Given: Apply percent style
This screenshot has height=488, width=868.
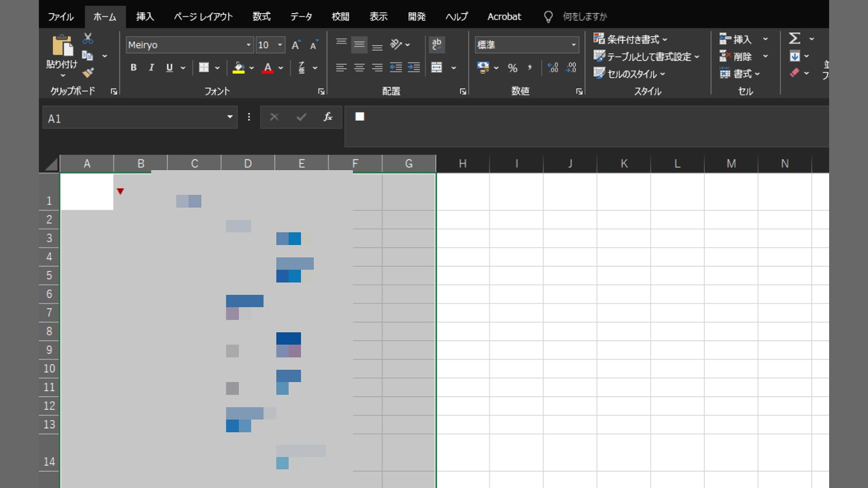Looking at the screenshot, I should 512,68.
